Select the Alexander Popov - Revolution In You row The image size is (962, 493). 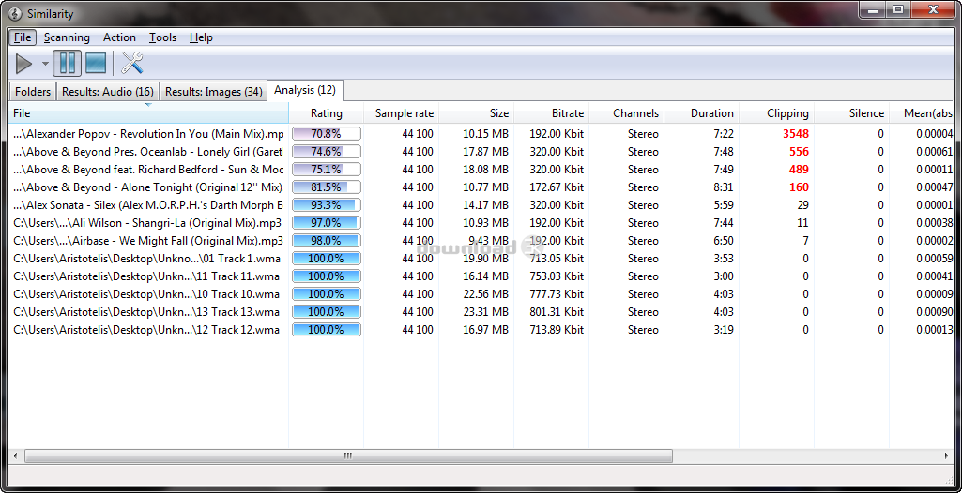[481, 133]
